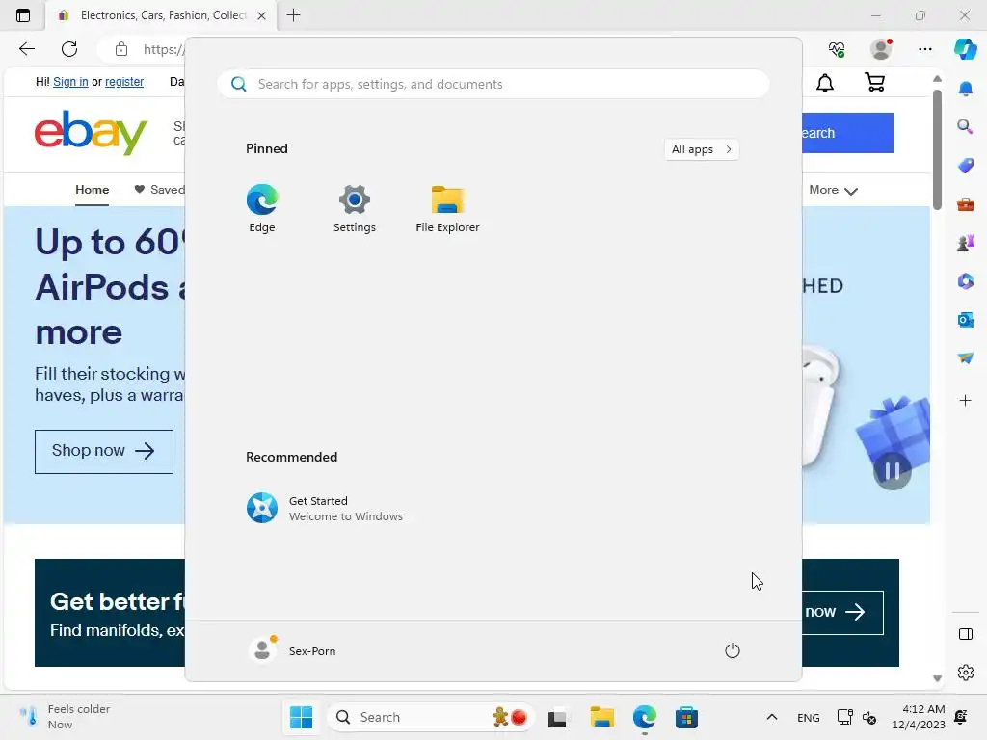This screenshot has width=987, height=740.
Task: Click the muted volume tray icon
Action: point(869,717)
